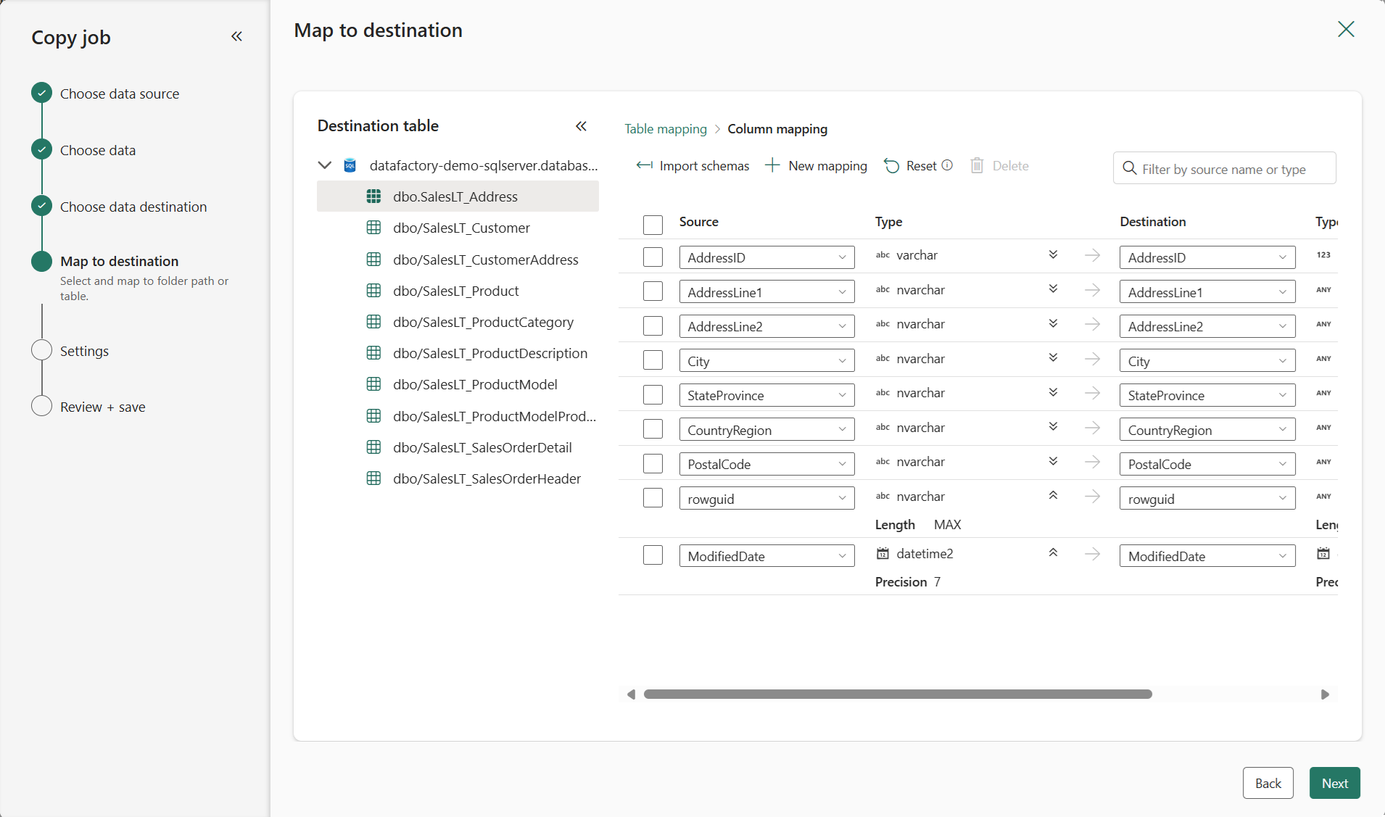
Task: Collapse the datafactory-demo-sqlserver tree node
Action: coord(325,165)
